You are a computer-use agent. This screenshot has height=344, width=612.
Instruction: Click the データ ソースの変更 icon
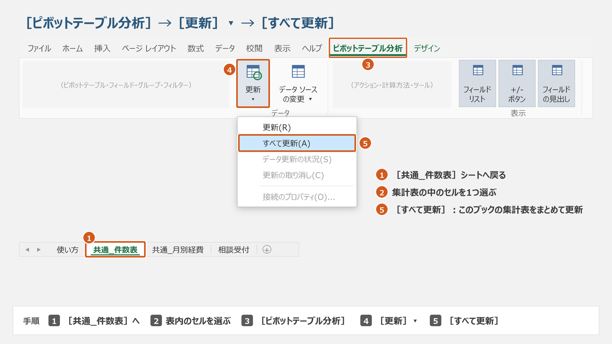(298, 71)
